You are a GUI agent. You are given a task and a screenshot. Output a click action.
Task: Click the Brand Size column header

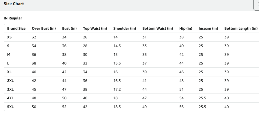[16, 28]
